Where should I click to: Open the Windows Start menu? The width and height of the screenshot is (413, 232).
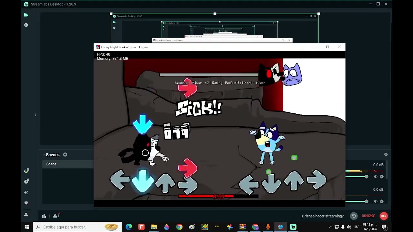[x=27, y=227]
